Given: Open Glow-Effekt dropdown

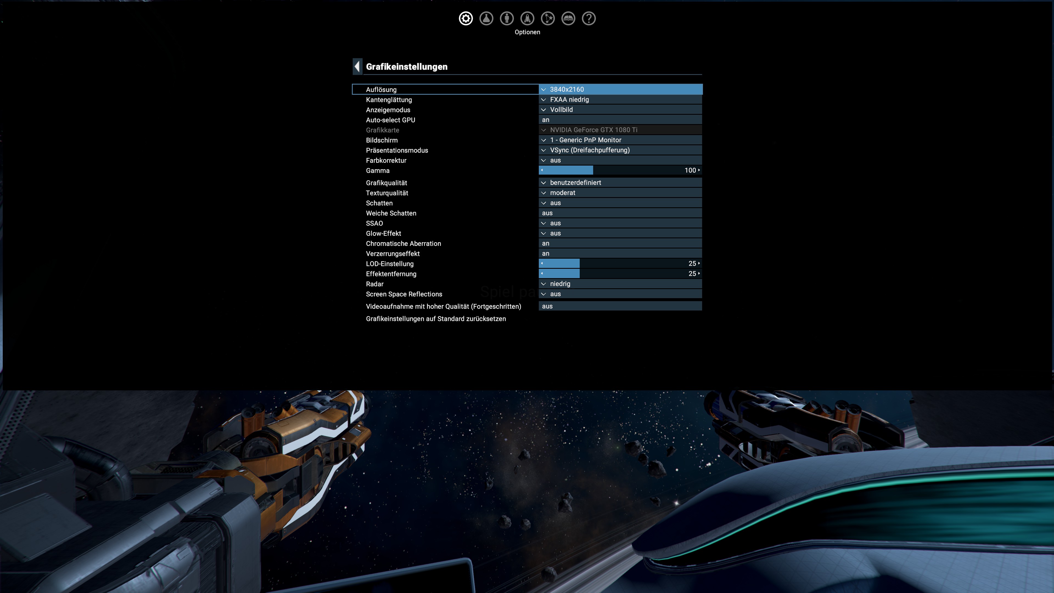Looking at the screenshot, I should pyautogui.click(x=620, y=233).
